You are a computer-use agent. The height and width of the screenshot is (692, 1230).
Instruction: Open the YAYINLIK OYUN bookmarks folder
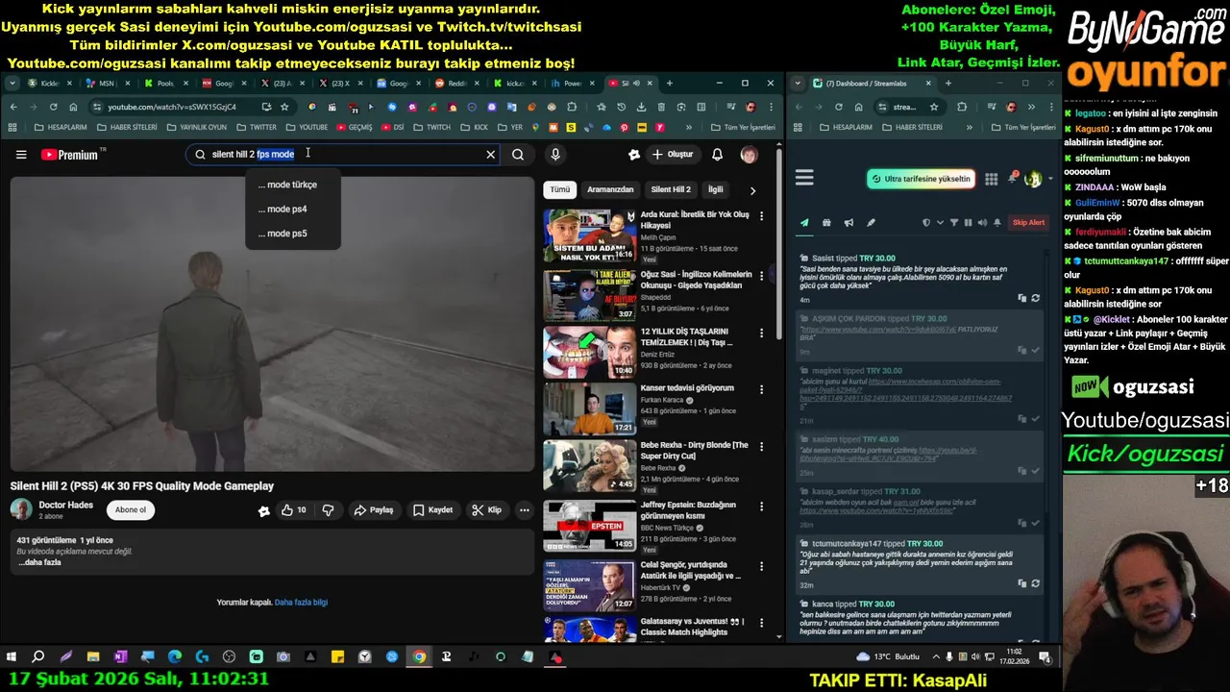click(x=196, y=127)
